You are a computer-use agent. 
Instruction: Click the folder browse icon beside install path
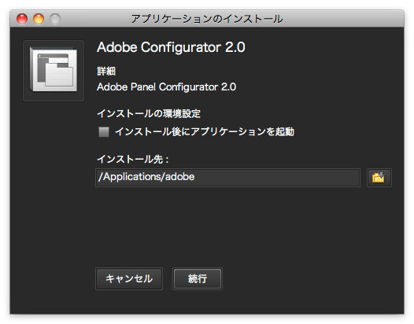[x=379, y=178]
